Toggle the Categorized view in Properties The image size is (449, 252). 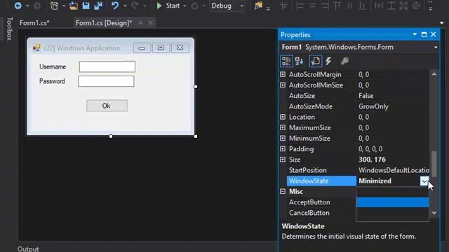click(x=286, y=61)
